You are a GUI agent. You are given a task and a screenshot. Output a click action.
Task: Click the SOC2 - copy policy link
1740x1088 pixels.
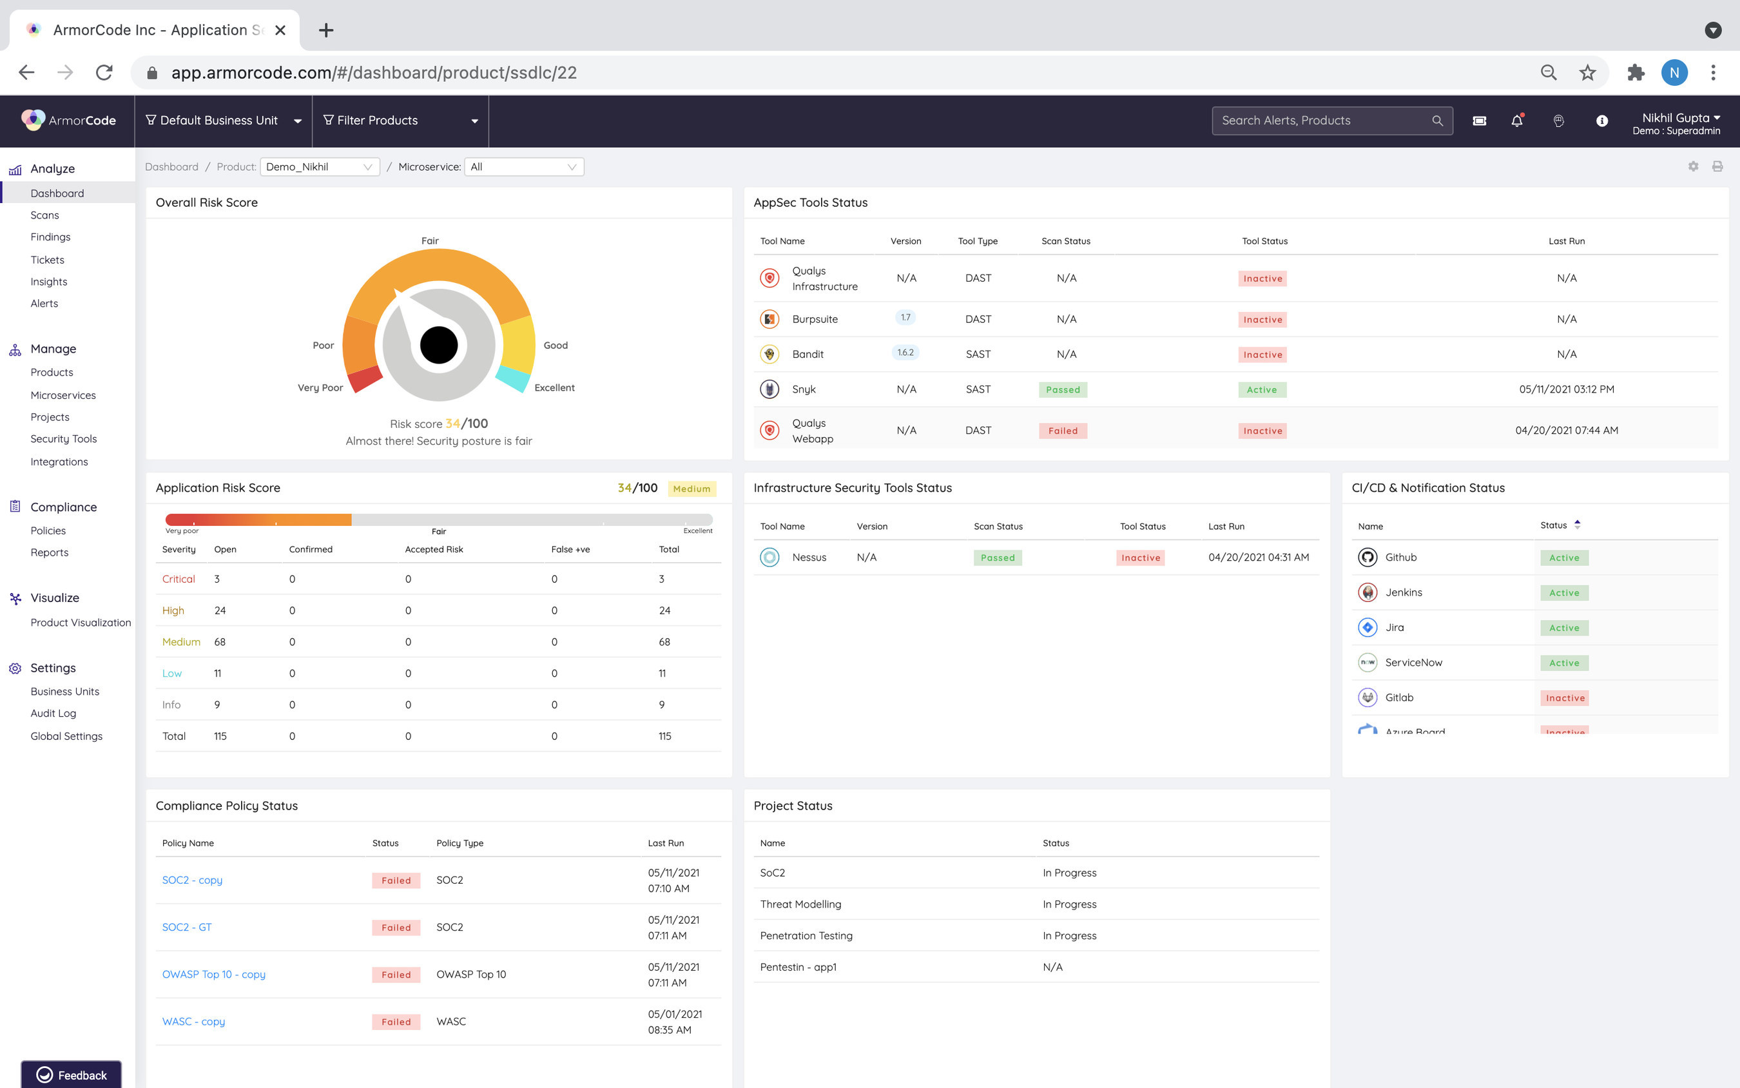point(190,880)
